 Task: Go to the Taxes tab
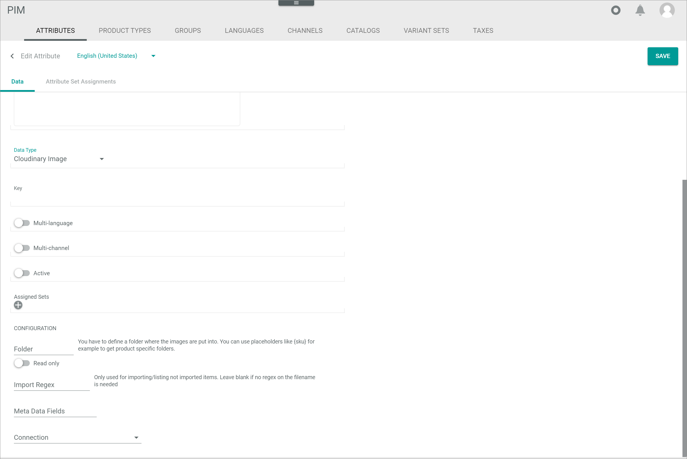[483, 31]
